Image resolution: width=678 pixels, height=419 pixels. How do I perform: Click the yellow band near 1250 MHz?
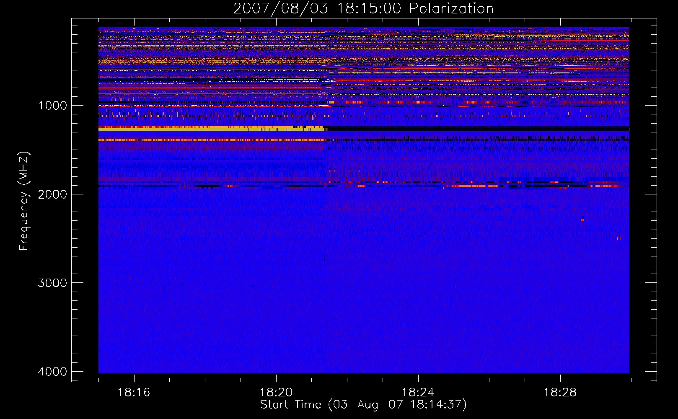coord(213,129)
